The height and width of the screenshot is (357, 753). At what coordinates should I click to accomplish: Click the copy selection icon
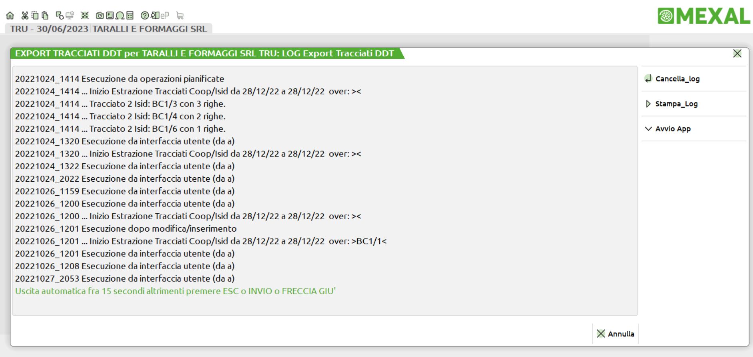click(x=35, y=16)
